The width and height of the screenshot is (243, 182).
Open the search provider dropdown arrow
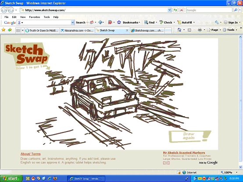[x=239, y=10]
